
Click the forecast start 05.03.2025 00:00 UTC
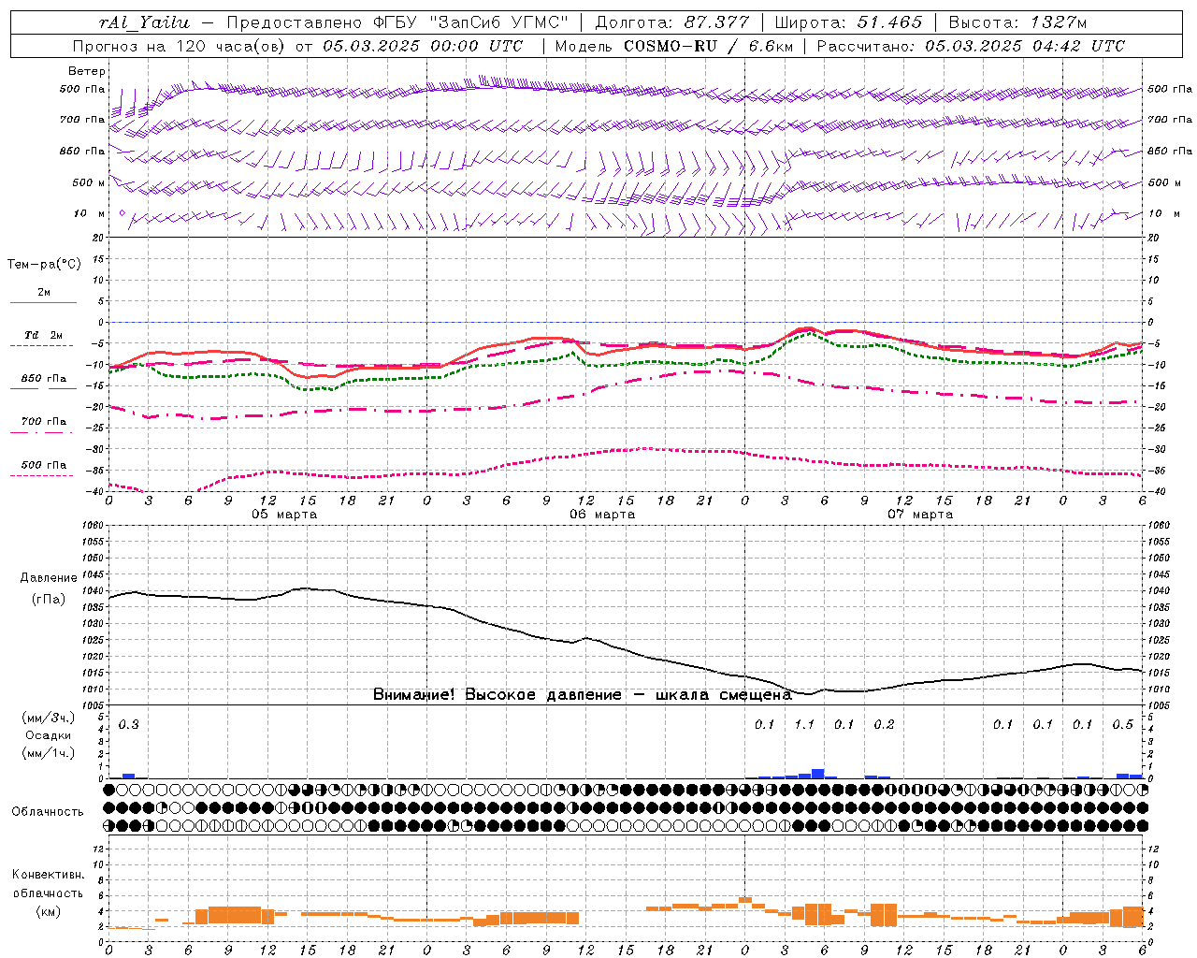tap(423, 46)
